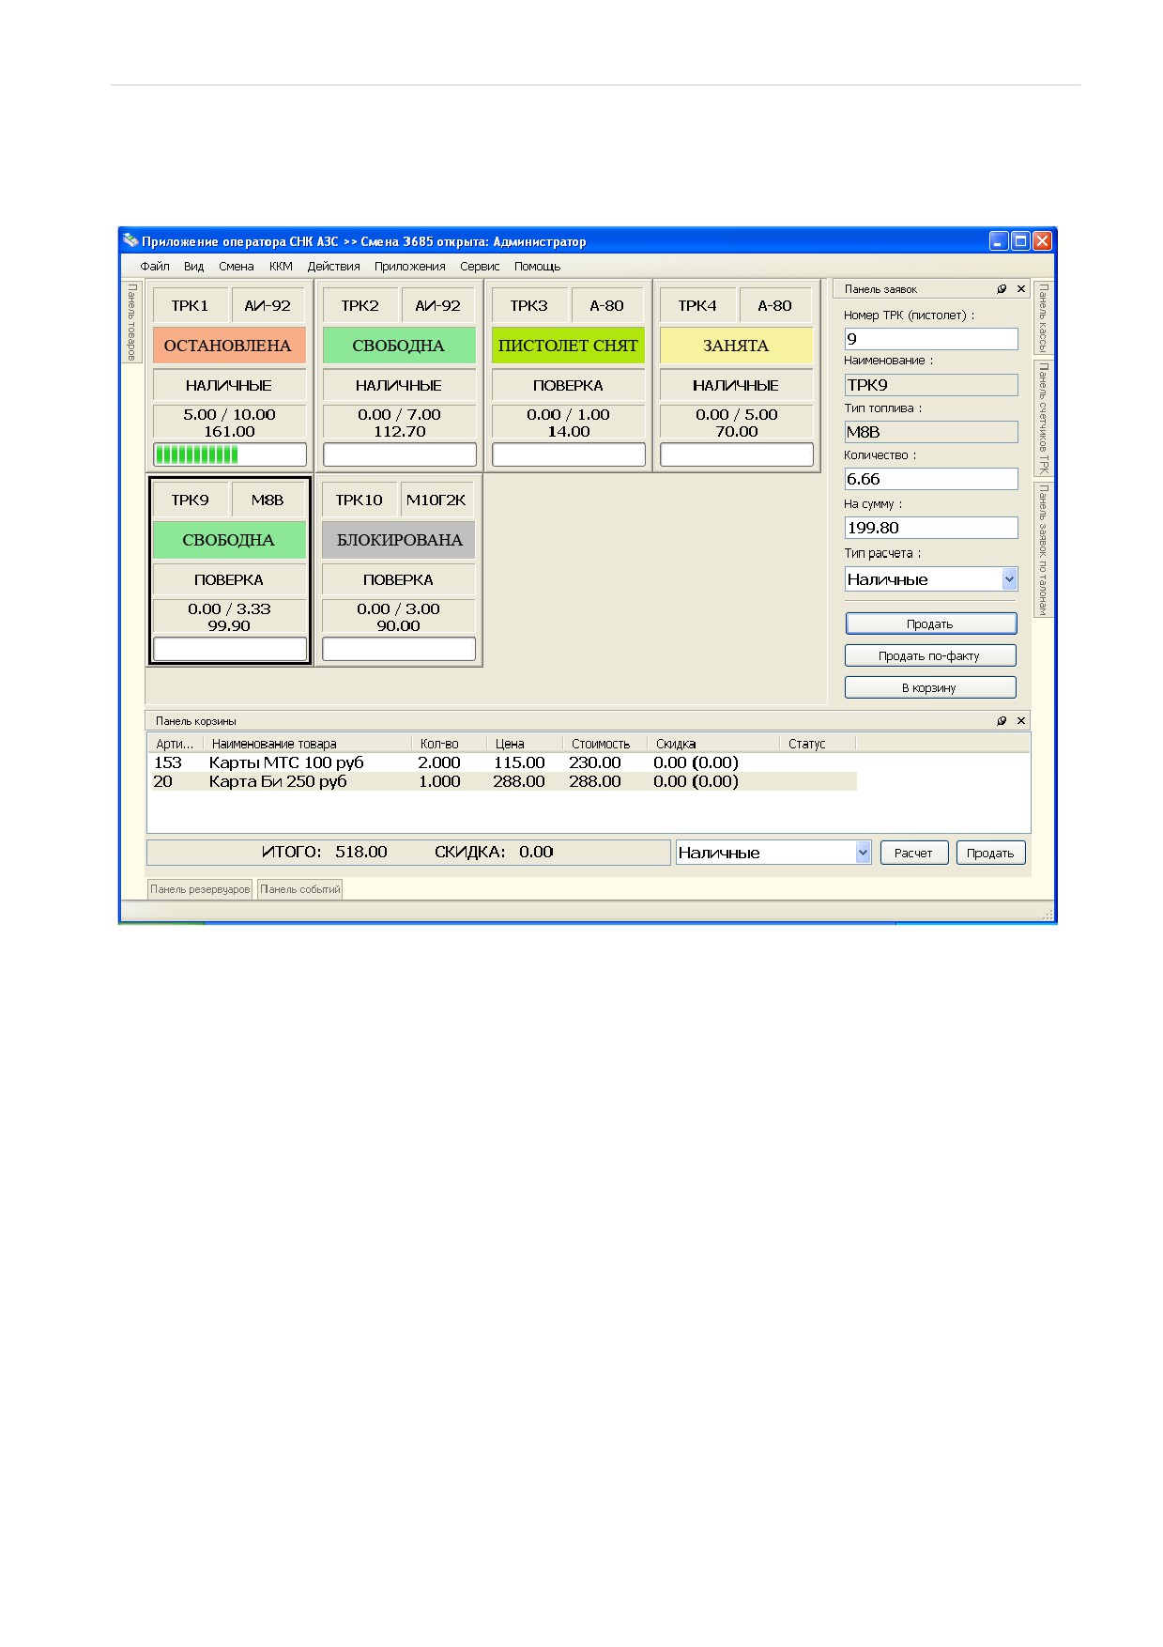Expand the basket payment type Наличные dropdown
This screenshot has height=1647, width=1163.
click(x=863, y=853)
